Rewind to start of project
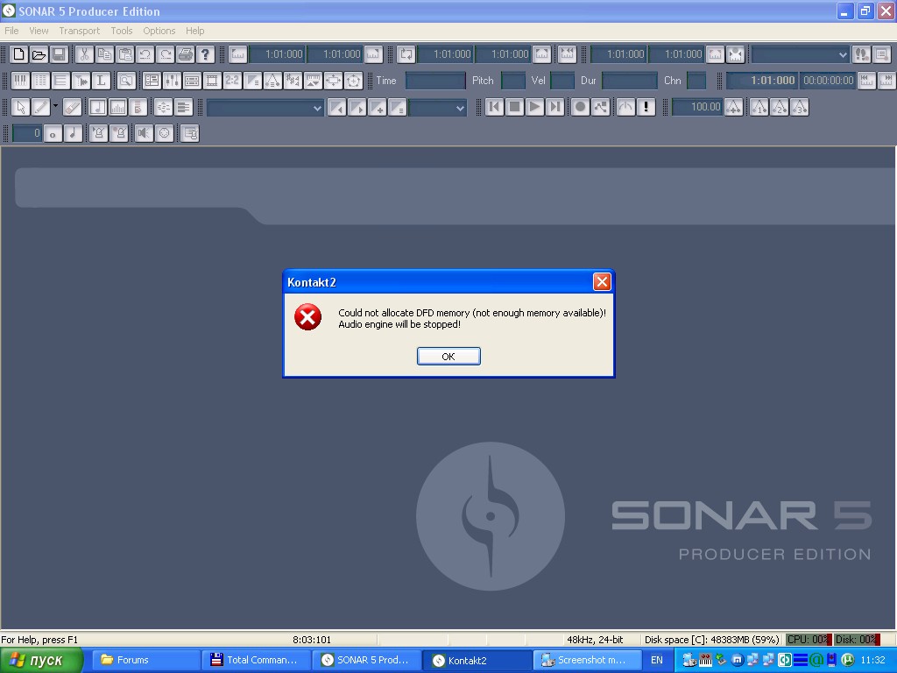The image size is (897, 673). [494, 107]
